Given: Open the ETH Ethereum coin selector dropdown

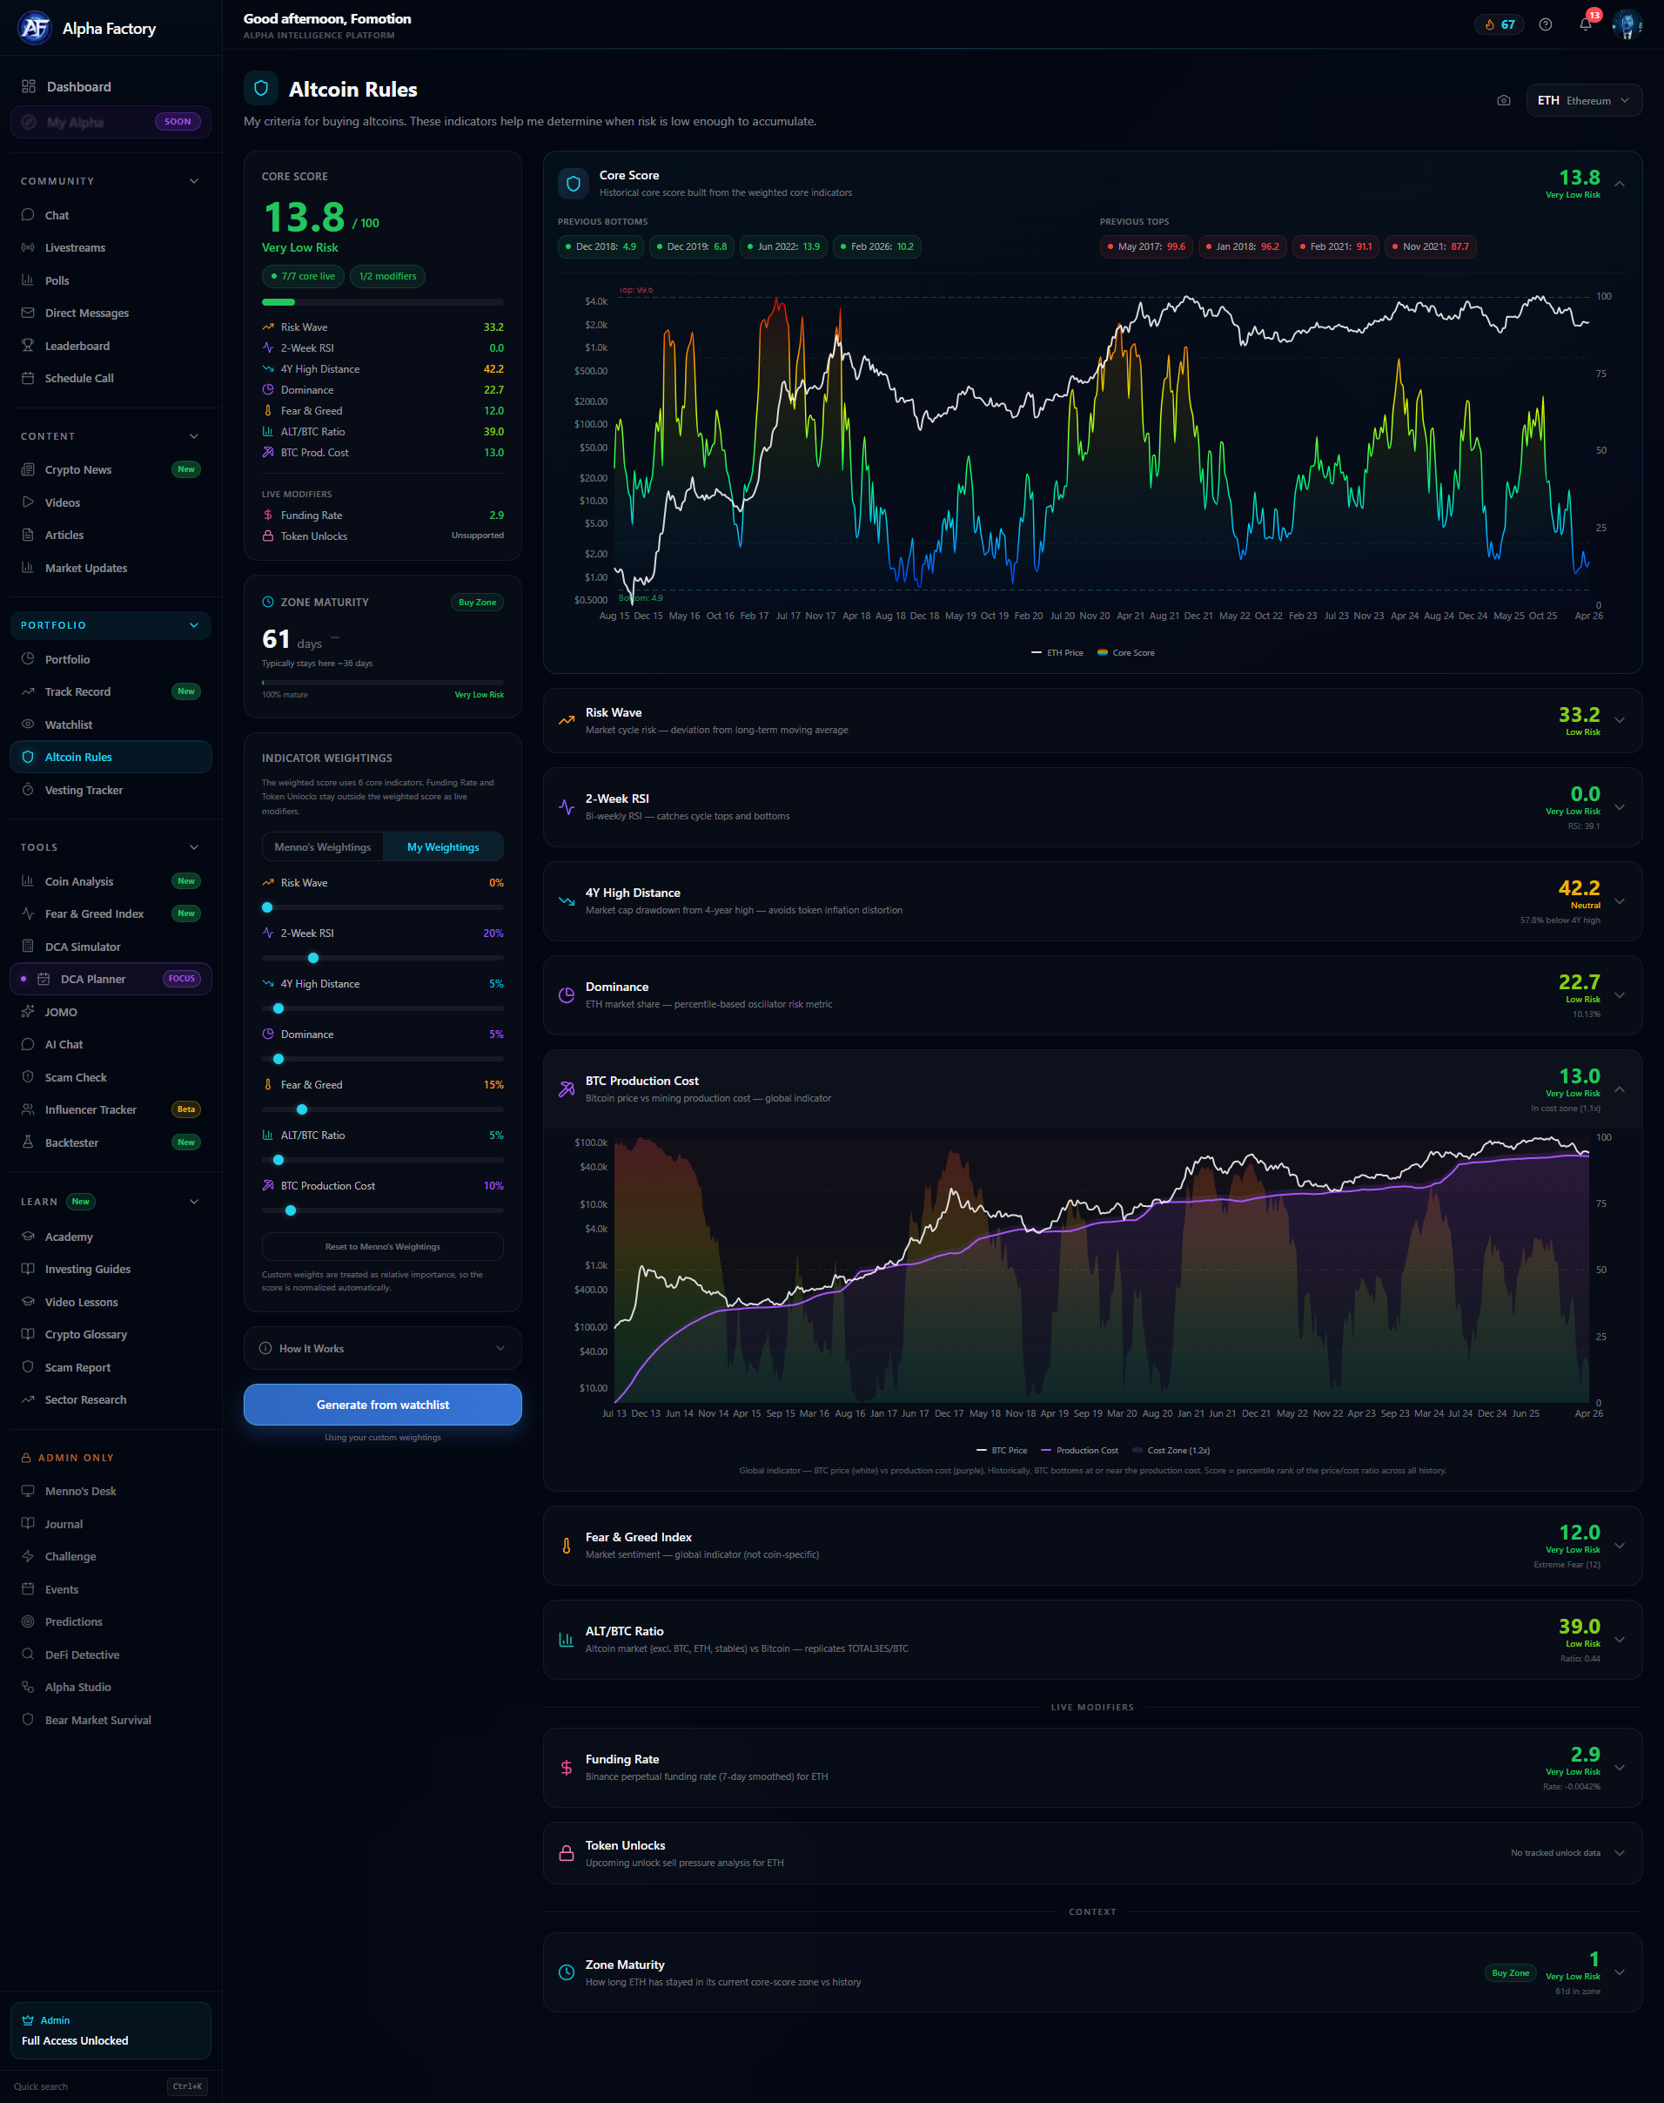Looking at the screenshot, I should pyautogui.click(x=1583, y=99).
